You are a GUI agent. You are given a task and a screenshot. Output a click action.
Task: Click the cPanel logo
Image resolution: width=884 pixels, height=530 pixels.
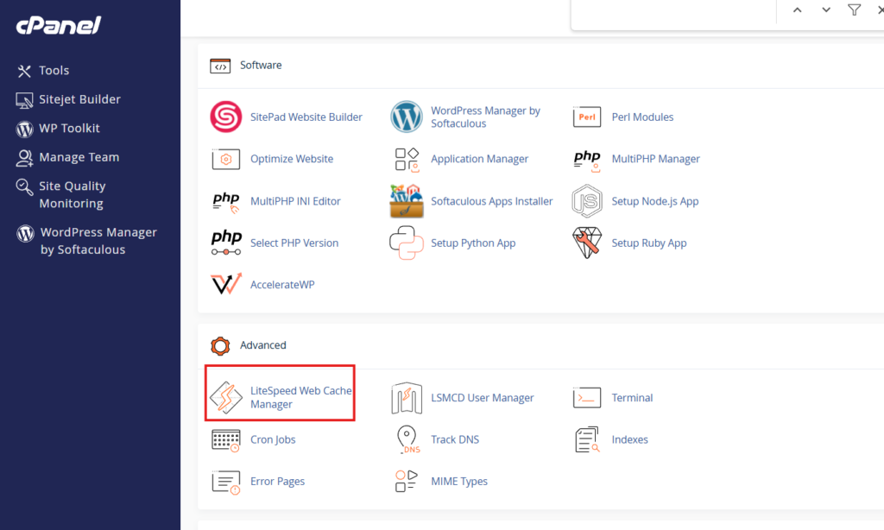pyautogui.click(x=59, y=25)
